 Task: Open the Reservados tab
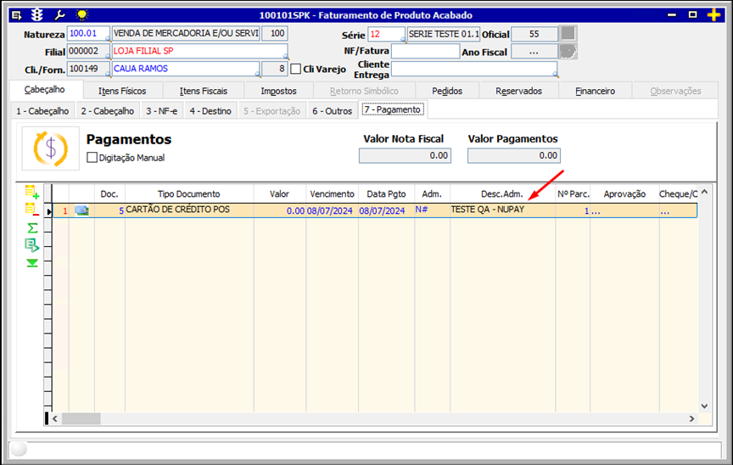click(x=518, y=91)
